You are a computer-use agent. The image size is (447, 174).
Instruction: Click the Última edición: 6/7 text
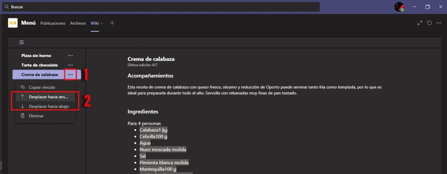click(x=143, y=65)
